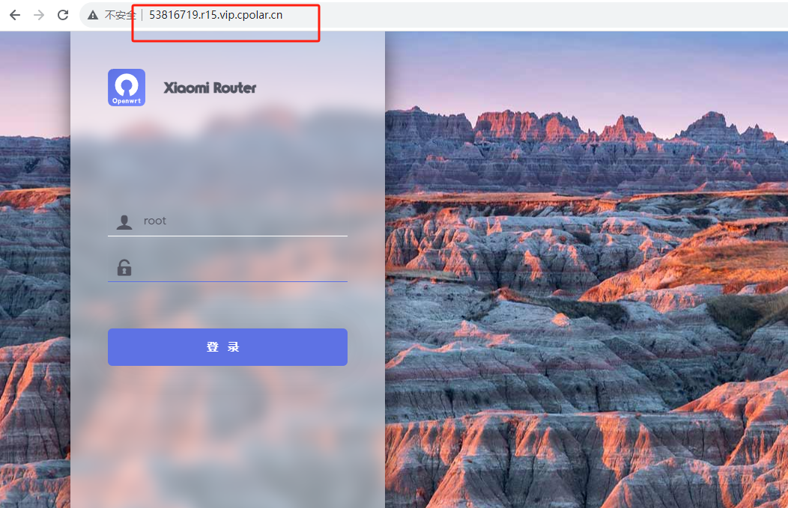Focus the username field containing root
788x508 pixels.
pos(228,221)
